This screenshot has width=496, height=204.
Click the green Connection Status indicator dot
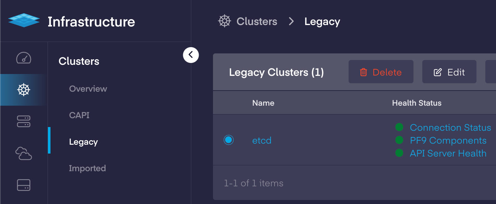coord(399,127)
